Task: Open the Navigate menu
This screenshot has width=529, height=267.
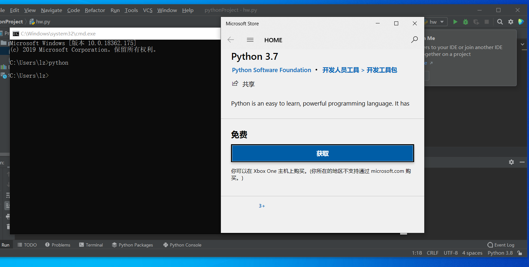Action: (51, 10)
